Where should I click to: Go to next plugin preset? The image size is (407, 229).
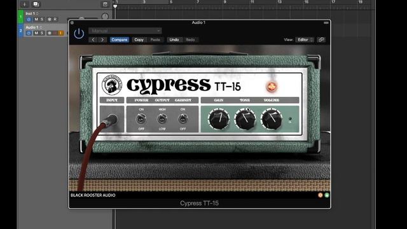coord(102,39)
